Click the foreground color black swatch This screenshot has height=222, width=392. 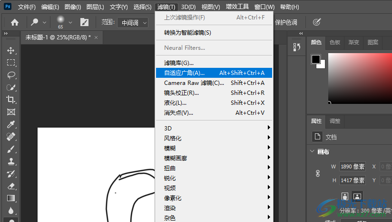coord(315,59)
